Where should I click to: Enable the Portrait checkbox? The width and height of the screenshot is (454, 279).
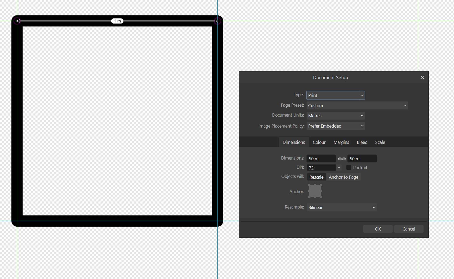(349, 167)
